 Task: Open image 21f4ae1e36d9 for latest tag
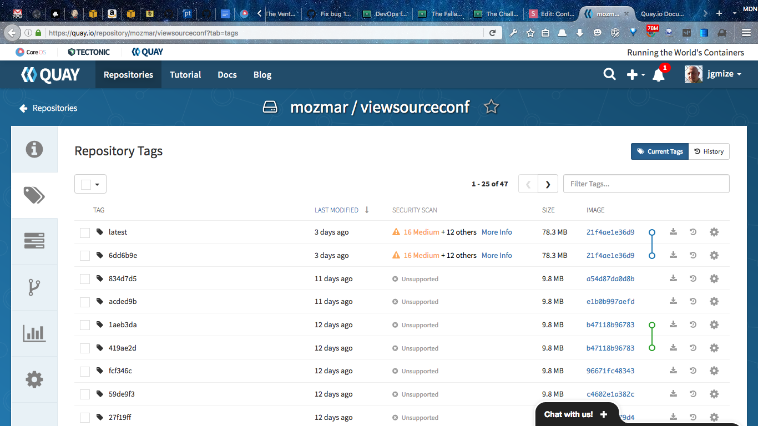[610, 232]
